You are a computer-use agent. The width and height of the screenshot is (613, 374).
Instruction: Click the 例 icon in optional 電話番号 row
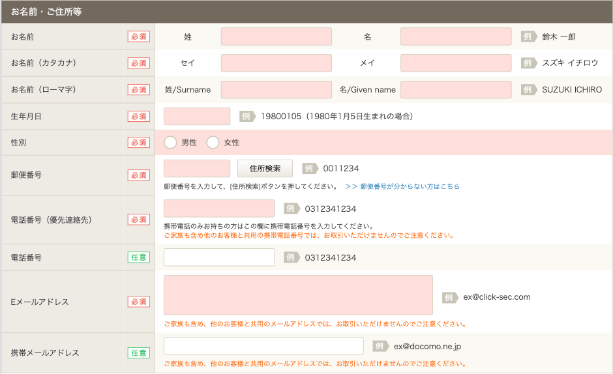tap(292, 257)
